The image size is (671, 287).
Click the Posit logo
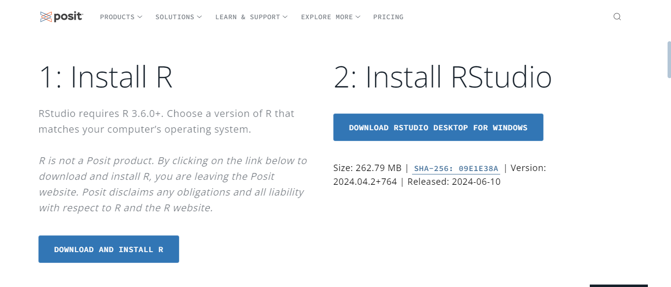(61, 16)
